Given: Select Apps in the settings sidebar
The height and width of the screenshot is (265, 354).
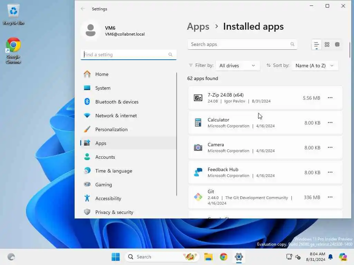Looking at the screenshot, I should (128, 143).
